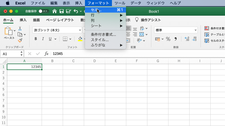Screen dimensions: 225x126
Task: Switch to the ページ レイアウト ribbon tab
Action: [x=60, y=20]
